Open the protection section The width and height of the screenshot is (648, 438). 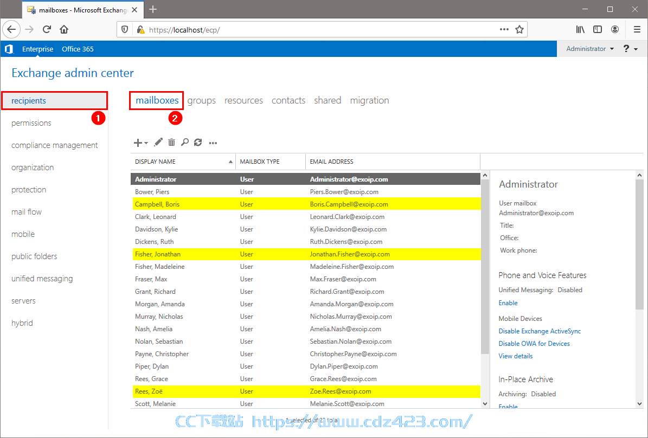point(29,190)
